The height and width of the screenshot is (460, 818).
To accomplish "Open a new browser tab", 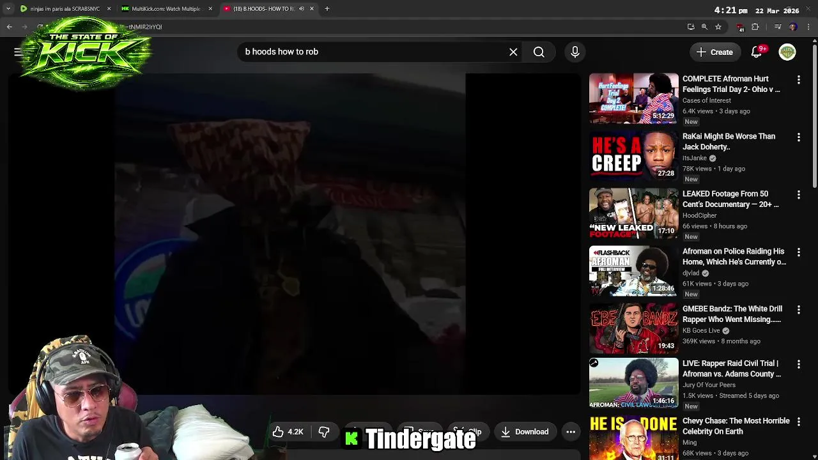I will (327, 9).
